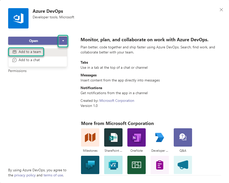Click the Azure DevOps app logo
The image size is (229, 183).
(x=18, y=18)
